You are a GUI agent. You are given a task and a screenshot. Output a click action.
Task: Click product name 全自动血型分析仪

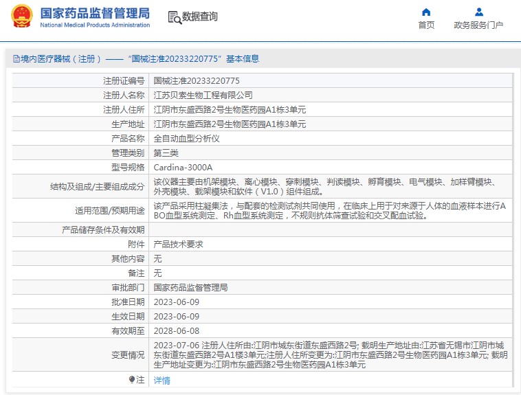(186, 139)
